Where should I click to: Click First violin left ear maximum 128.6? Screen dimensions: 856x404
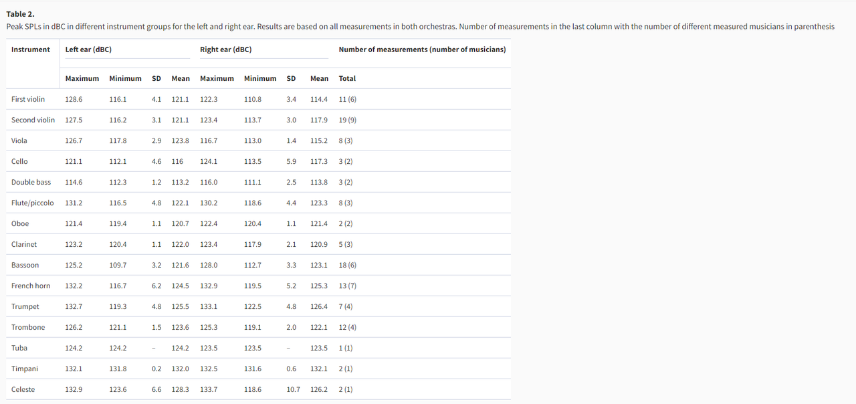74,99
